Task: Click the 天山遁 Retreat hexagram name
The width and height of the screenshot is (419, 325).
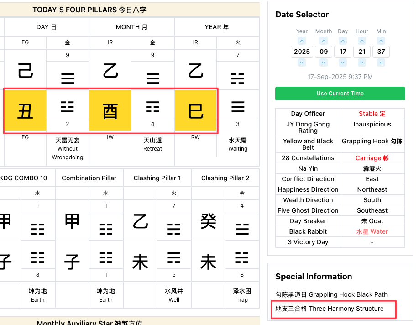Action: tap(152, 144)
